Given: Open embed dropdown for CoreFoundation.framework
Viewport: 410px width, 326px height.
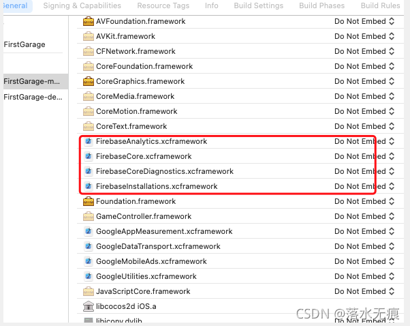Looking at the screenshot, I should [364, 67].
